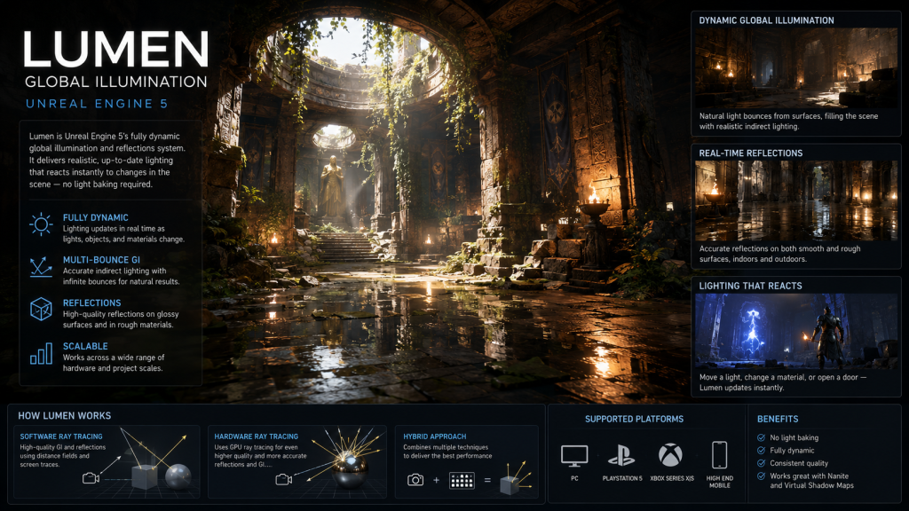Click the bar chart icon beside Scalable
909x511 pixels.
(41, 353)
